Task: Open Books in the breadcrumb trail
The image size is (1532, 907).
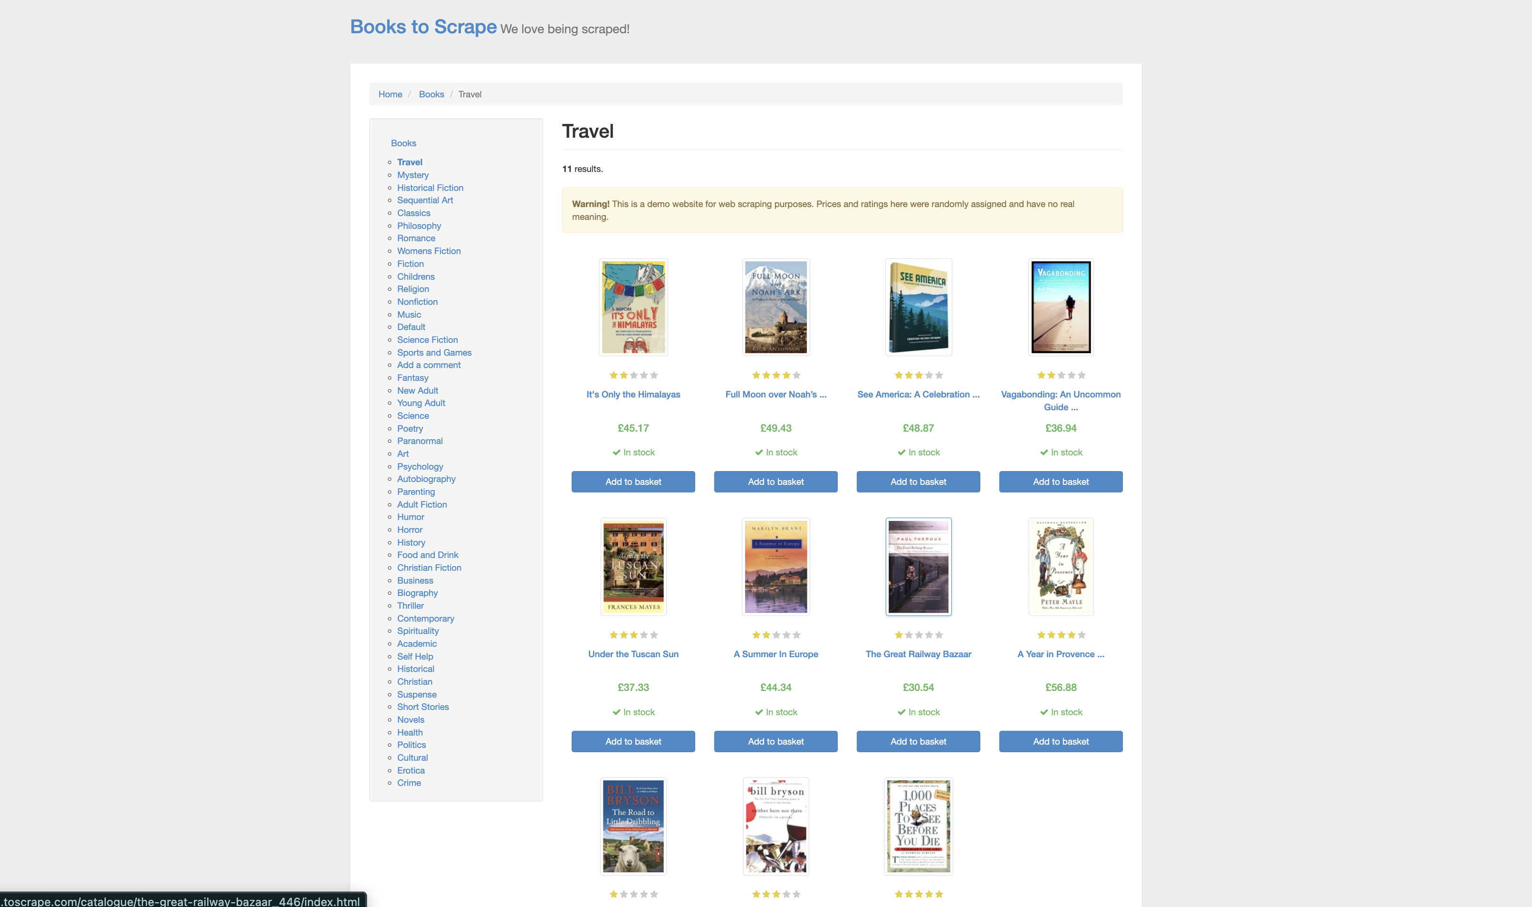Action: (431, 94)
